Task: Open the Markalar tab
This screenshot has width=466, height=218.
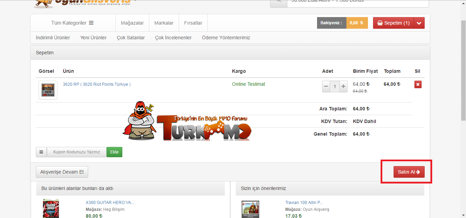Action: (164, 23)
